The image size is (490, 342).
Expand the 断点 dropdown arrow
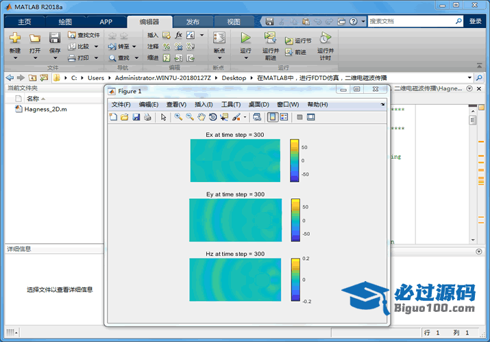point(219,58)
